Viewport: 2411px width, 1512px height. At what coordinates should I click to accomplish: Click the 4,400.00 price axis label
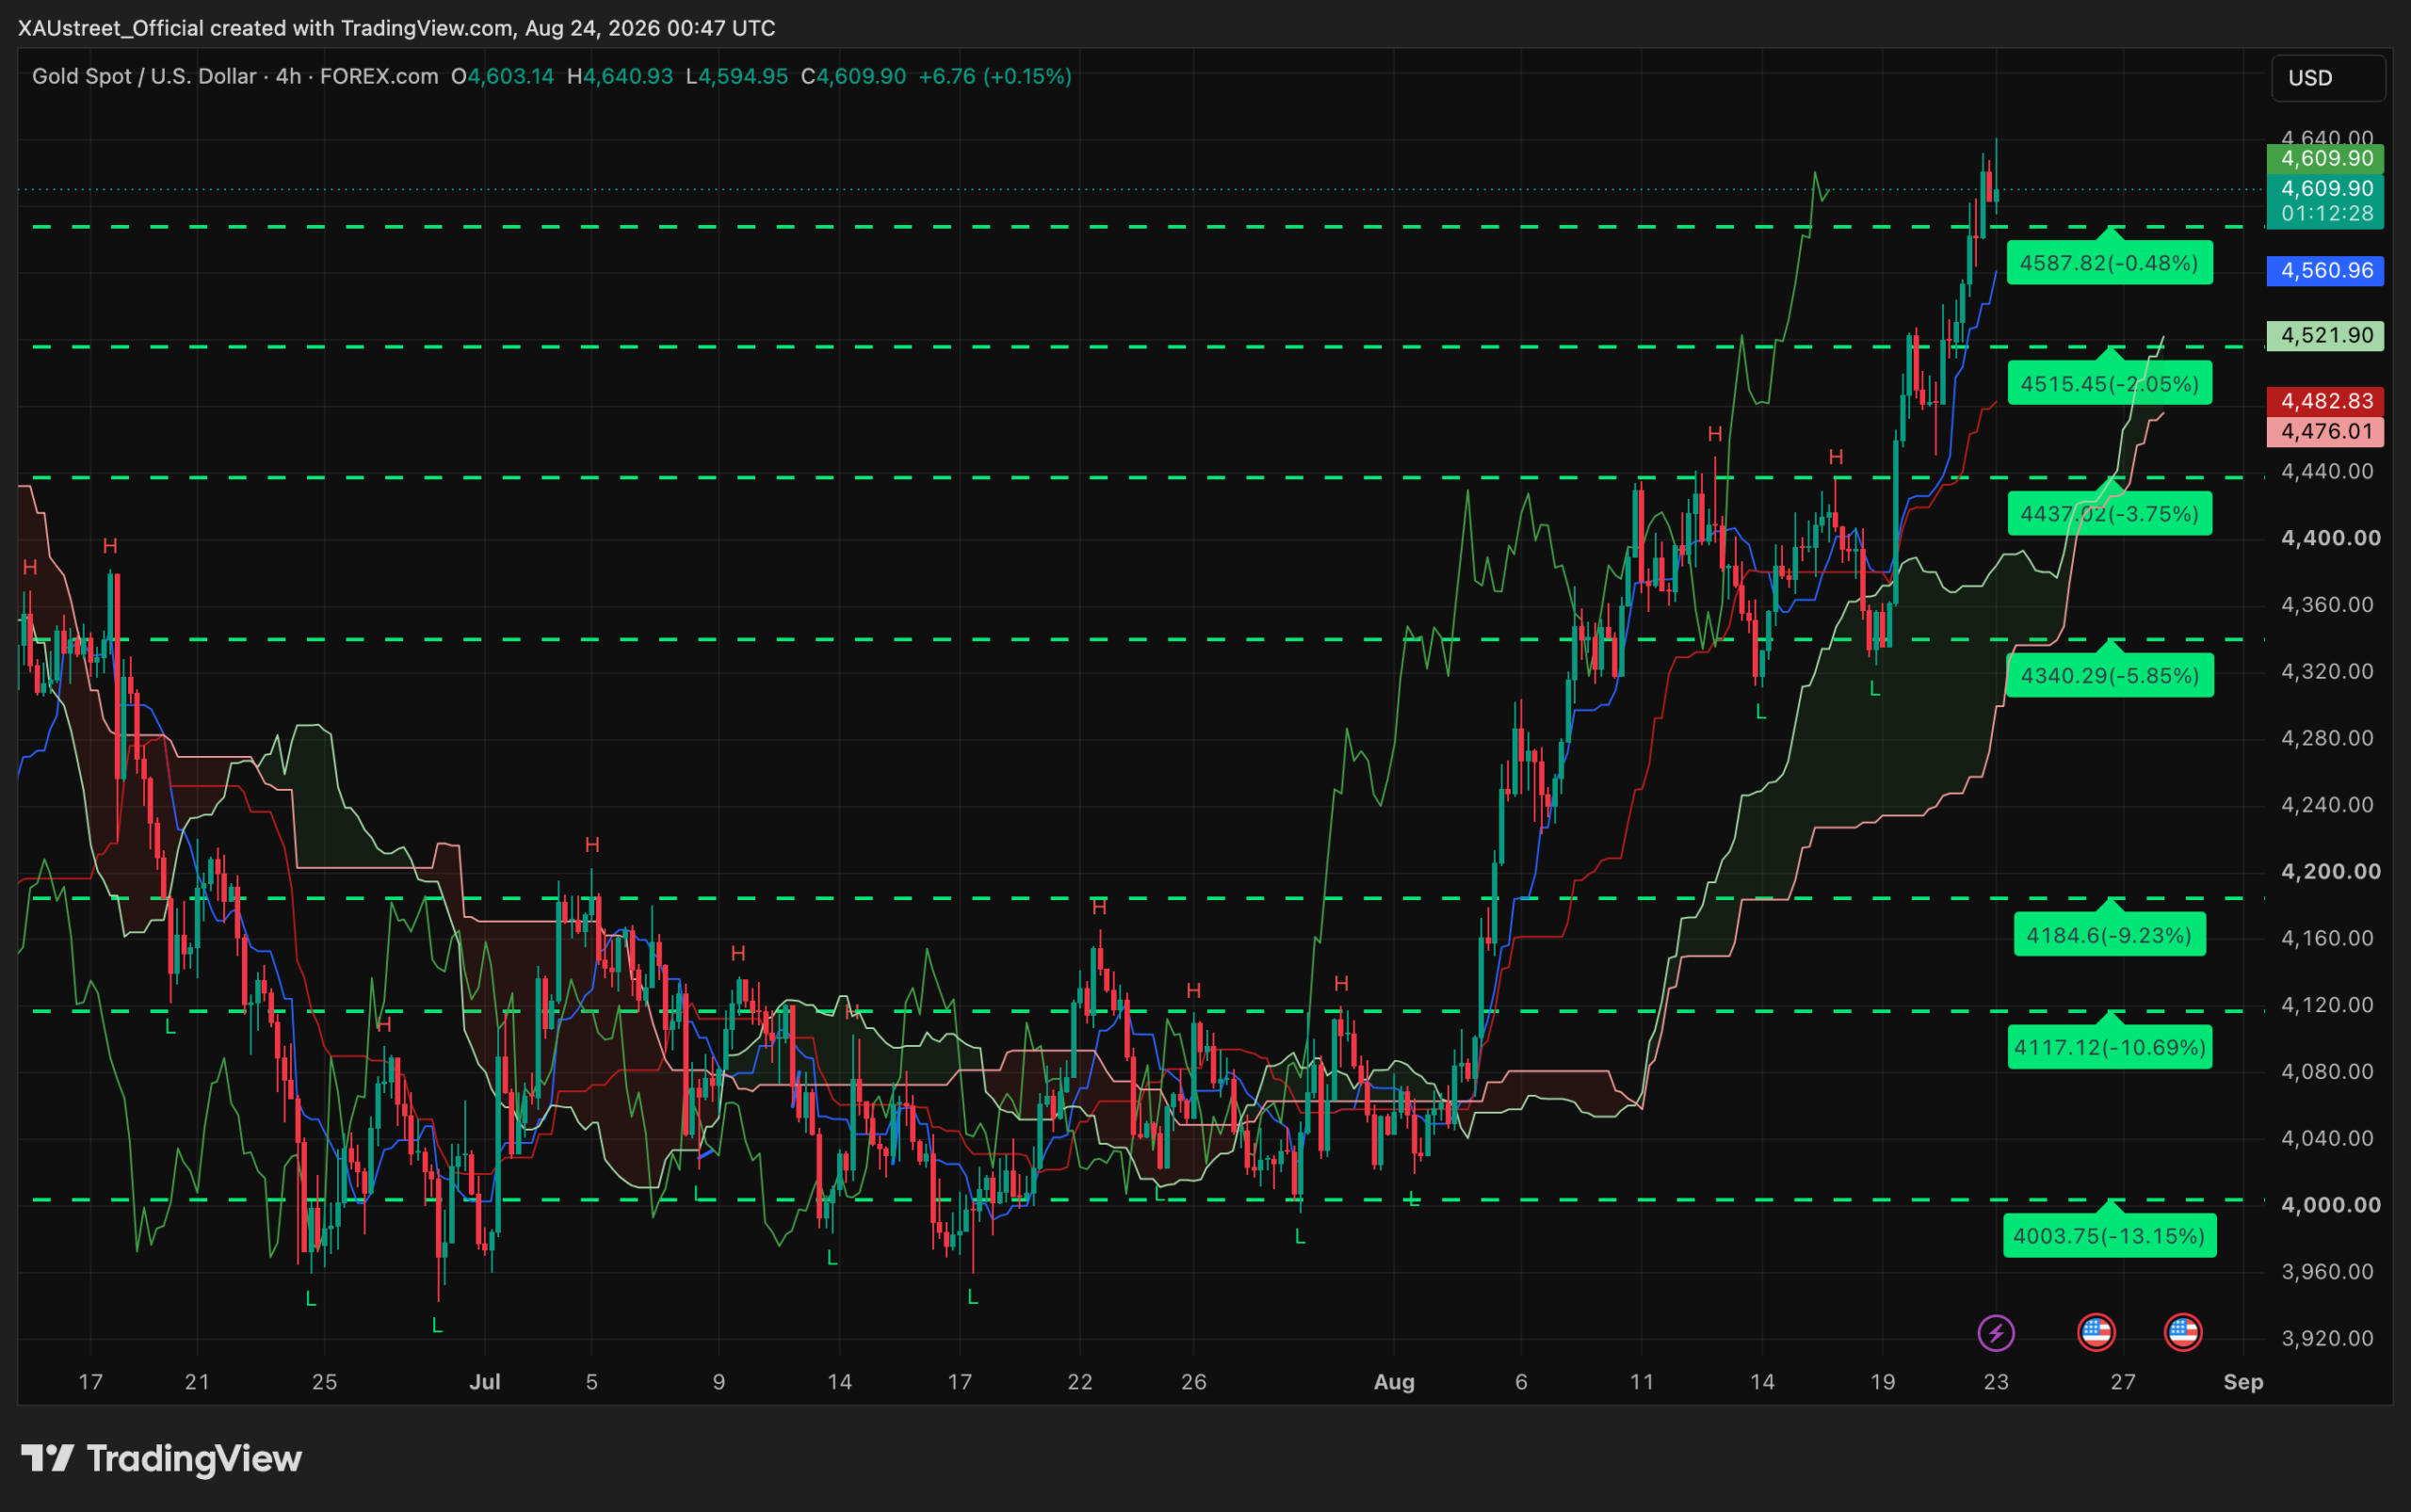point(2330,538)
